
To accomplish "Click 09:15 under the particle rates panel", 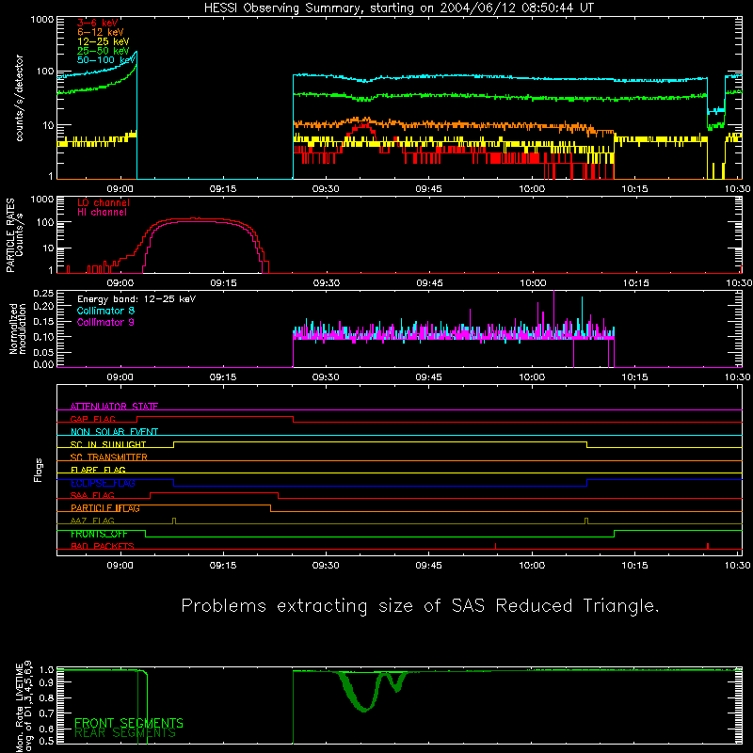I will 223,283.
